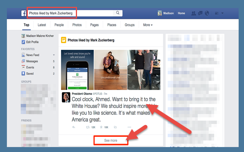Open the tweet's three-dot more options

[x=129, y=127]
